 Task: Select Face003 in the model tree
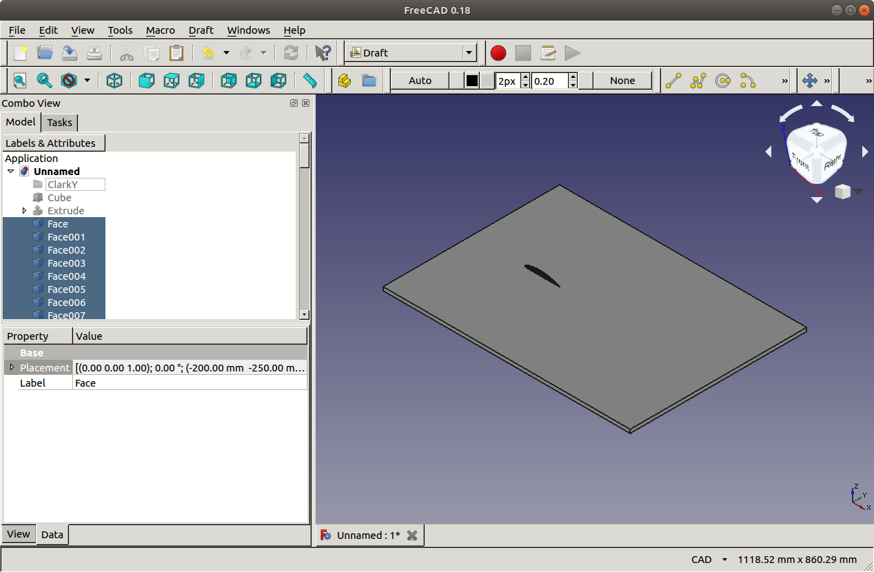point(67,263)
